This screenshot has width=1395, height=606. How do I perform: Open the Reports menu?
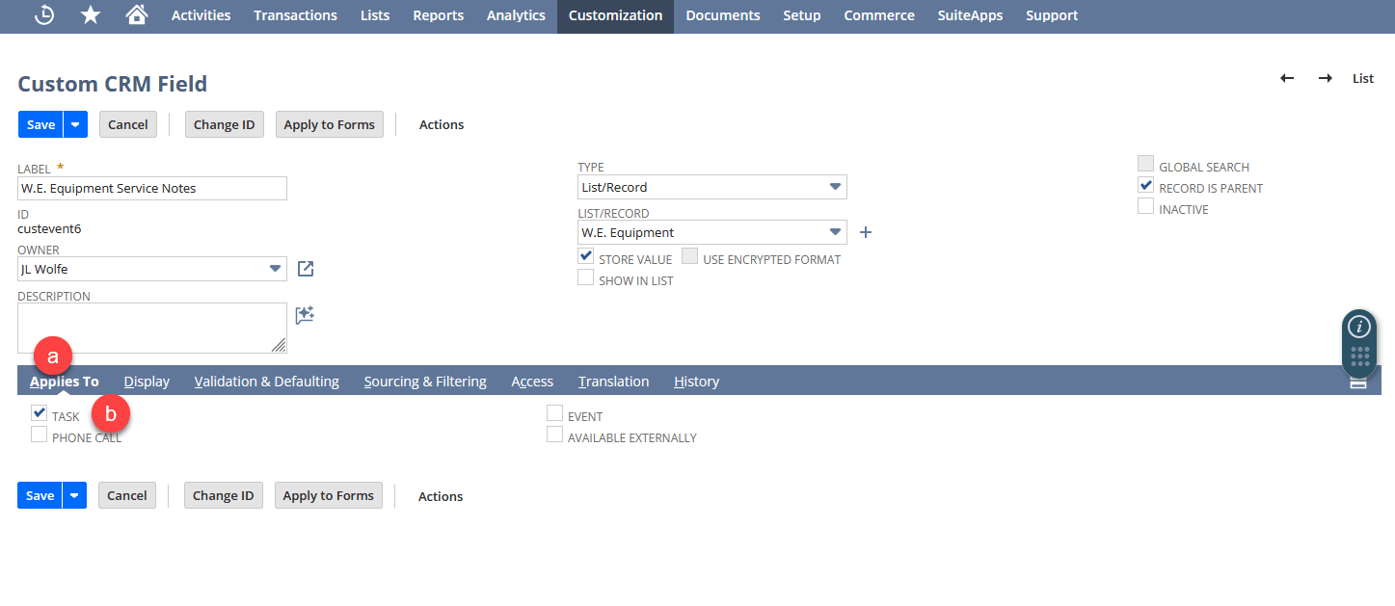(439, 15)
